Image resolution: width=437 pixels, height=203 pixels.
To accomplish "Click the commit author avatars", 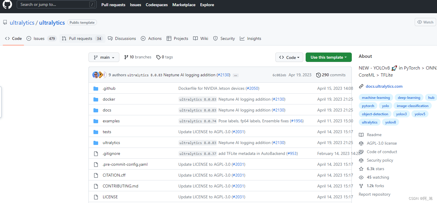I will (99, 75).
